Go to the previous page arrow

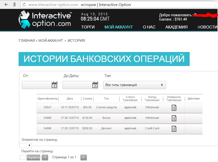(x=45, y=157)
